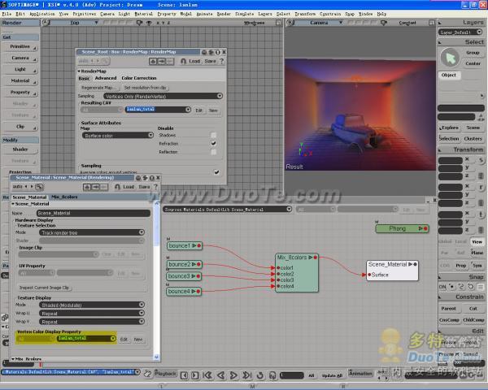Image resolution: width=488 pixels, height=390 pixels.
Task: Click the bounce1 node in render tree
Action: 180,245
